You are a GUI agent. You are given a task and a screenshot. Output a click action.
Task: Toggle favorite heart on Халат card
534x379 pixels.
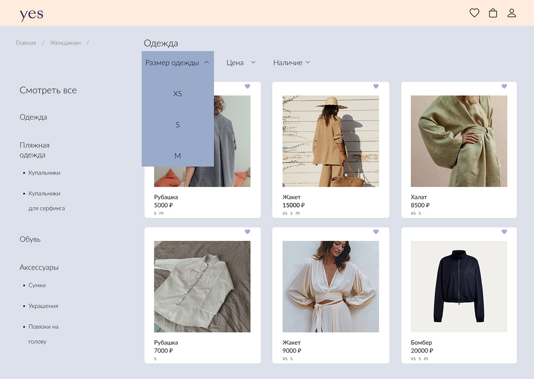point(504,86)
